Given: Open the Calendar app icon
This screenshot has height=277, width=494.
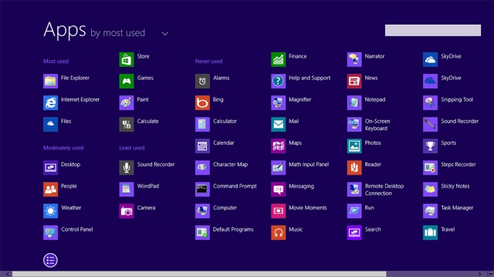Looking at the screenshot, I should pos(202,146).
